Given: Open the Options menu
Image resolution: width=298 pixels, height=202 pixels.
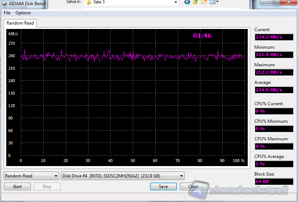Looking at the screenshot, I should point(23,13).
